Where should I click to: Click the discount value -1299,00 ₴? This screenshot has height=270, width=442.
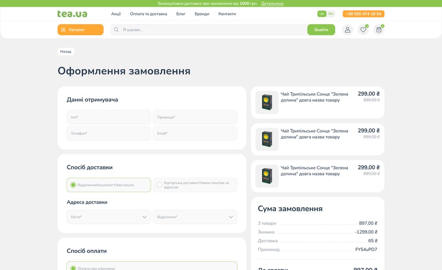coord(366,232)
